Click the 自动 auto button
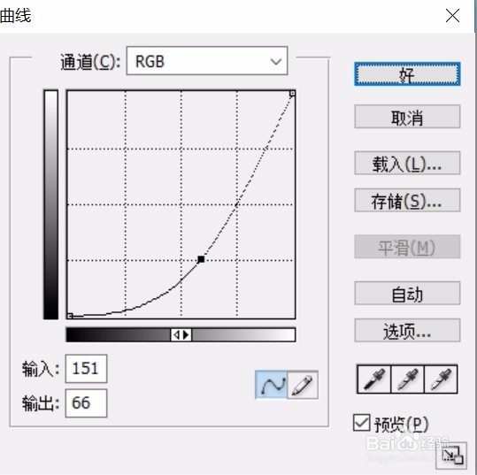The image size is (477, 475). tap(407, 294)
